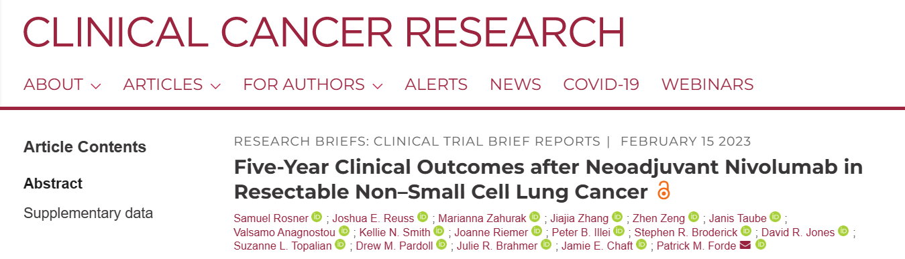
Task: Open David R. Jones's ORCID icon
Action: click(843, 231)
